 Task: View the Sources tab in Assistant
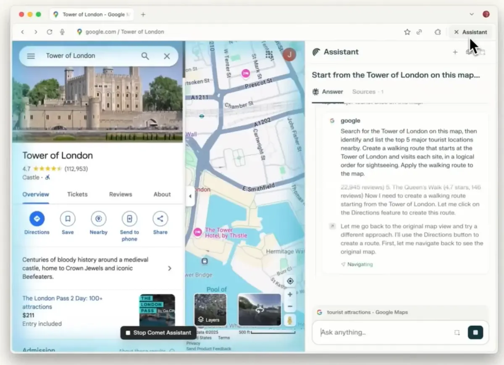[x=368, y=92]
